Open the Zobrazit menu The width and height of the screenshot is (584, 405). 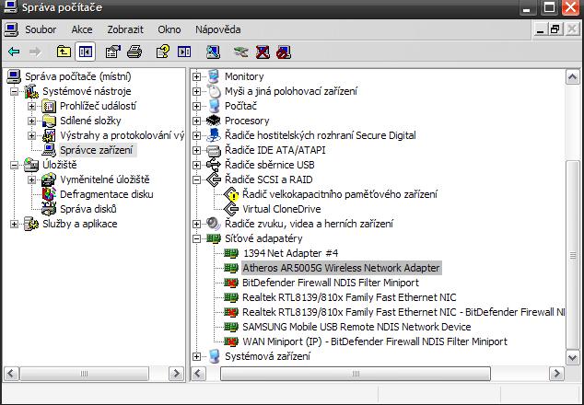(124, 29)
